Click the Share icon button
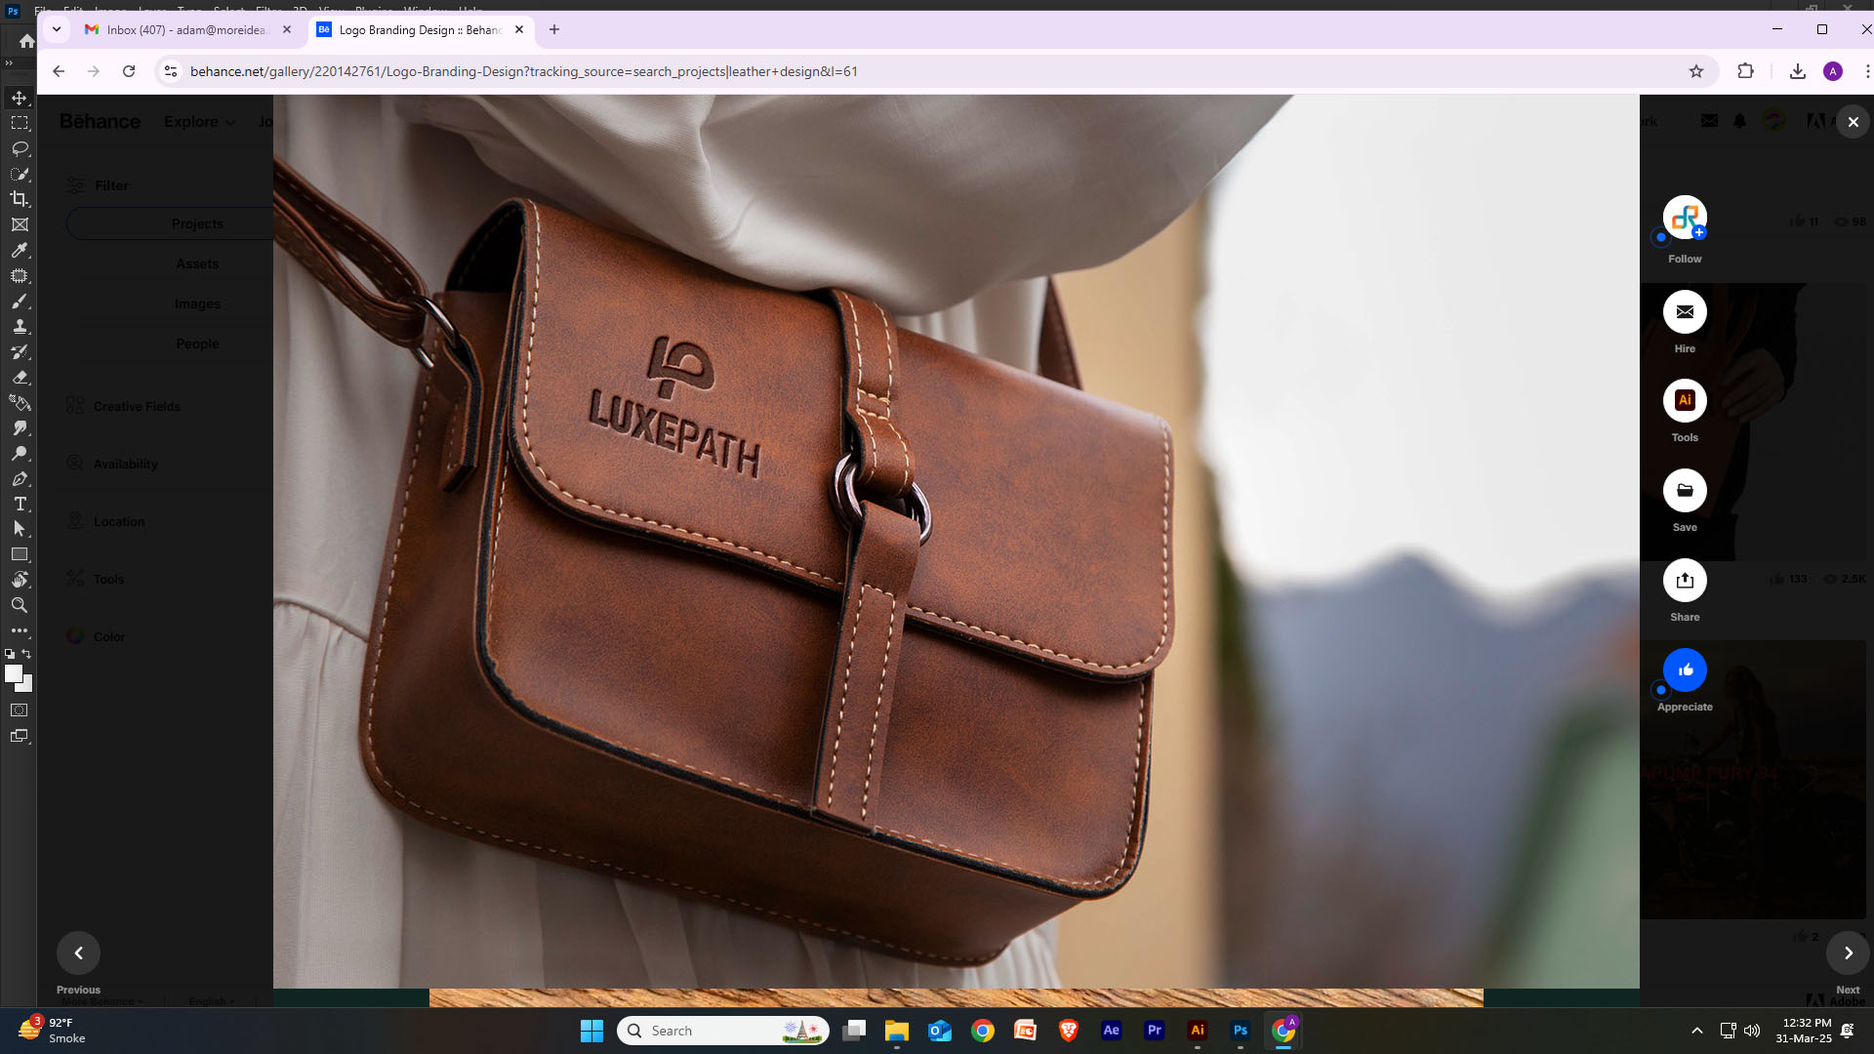Viewport: 1874px width, 1054px height. pyautogui.click(x=1685, y=581)
